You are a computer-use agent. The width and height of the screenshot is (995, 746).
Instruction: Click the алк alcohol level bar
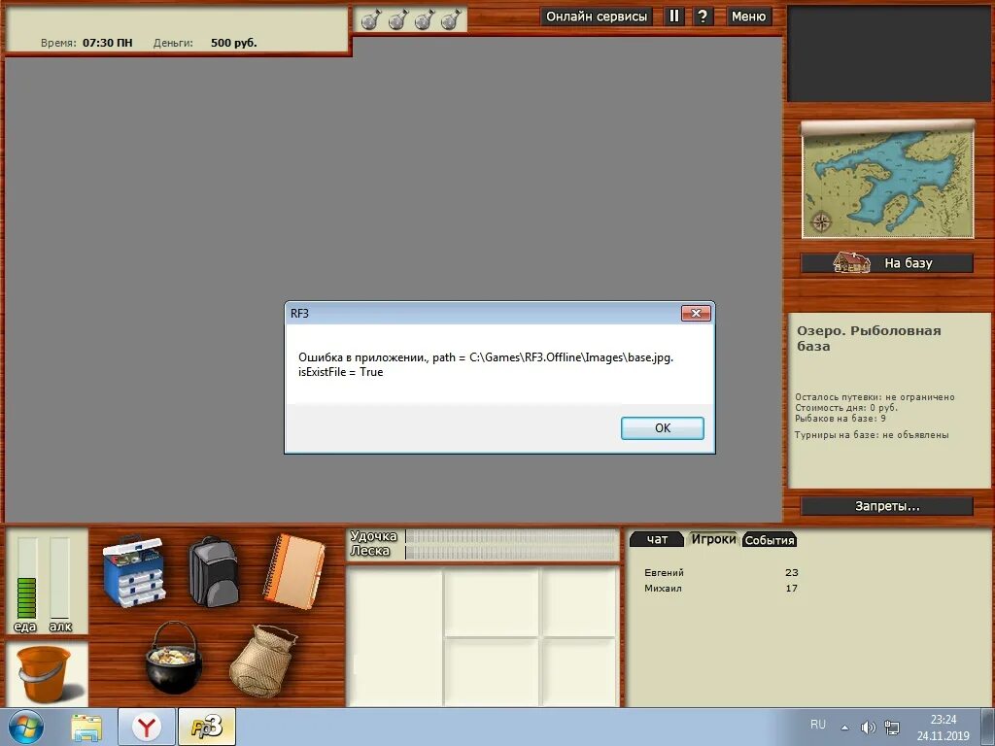(59, 578)
